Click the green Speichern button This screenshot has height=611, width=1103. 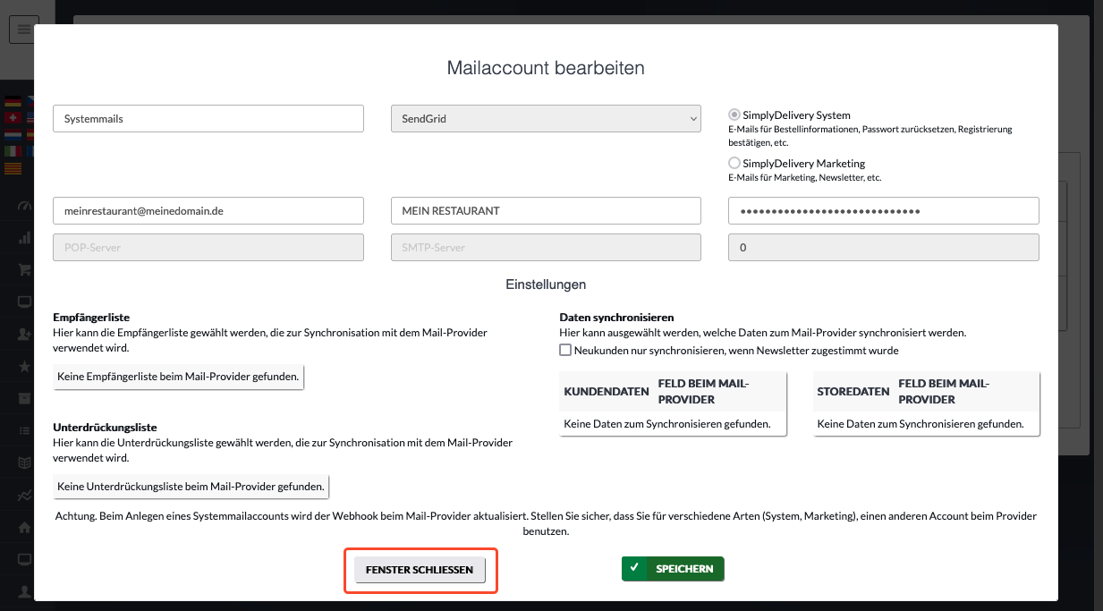(673, 569)
